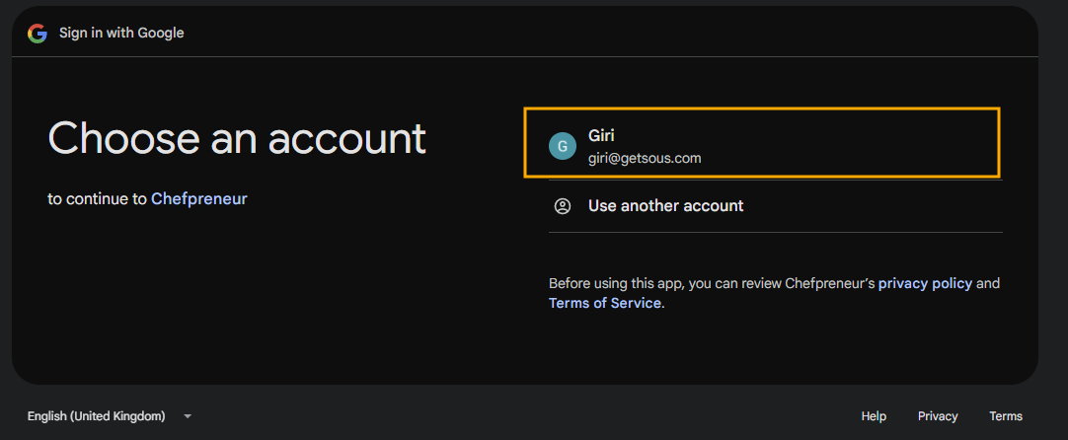Select the Giri account avatar icon
1068x440 pixels.
[x=562, y=146]
